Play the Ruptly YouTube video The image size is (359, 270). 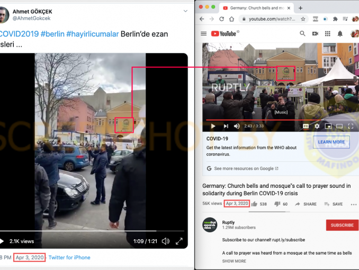tap(213, 126)
